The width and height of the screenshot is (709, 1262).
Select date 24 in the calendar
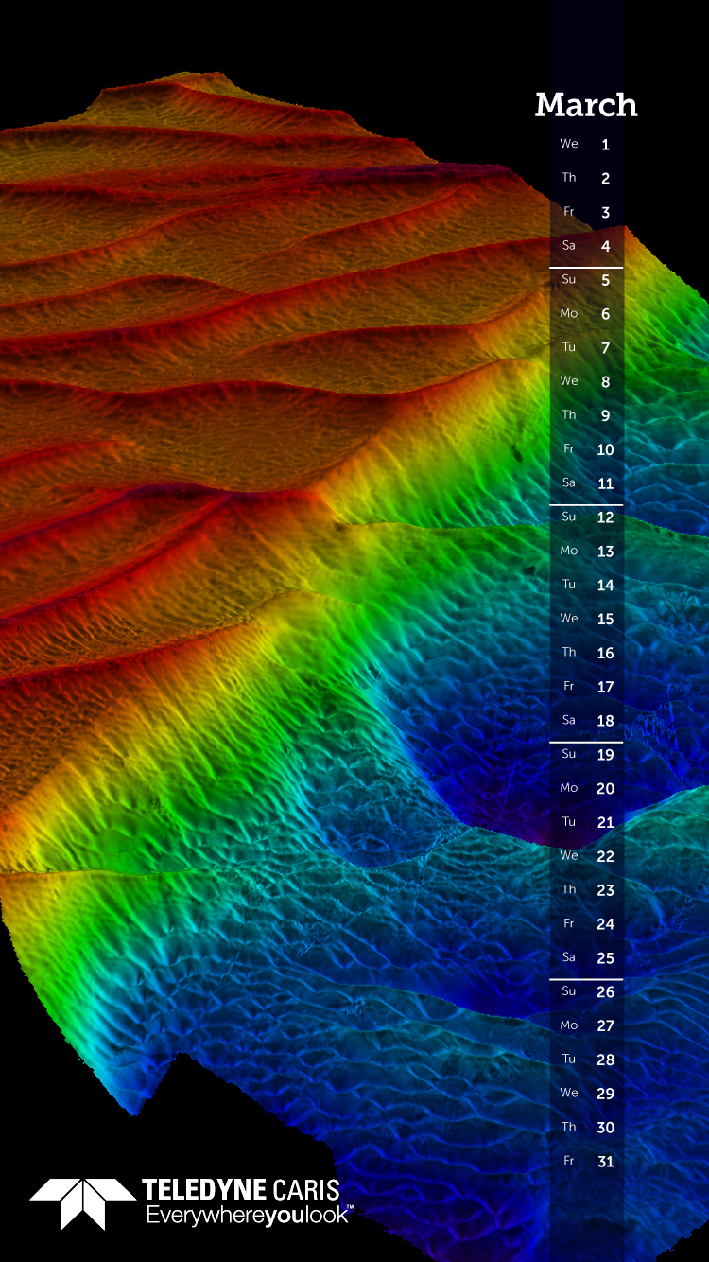(606, 924)
